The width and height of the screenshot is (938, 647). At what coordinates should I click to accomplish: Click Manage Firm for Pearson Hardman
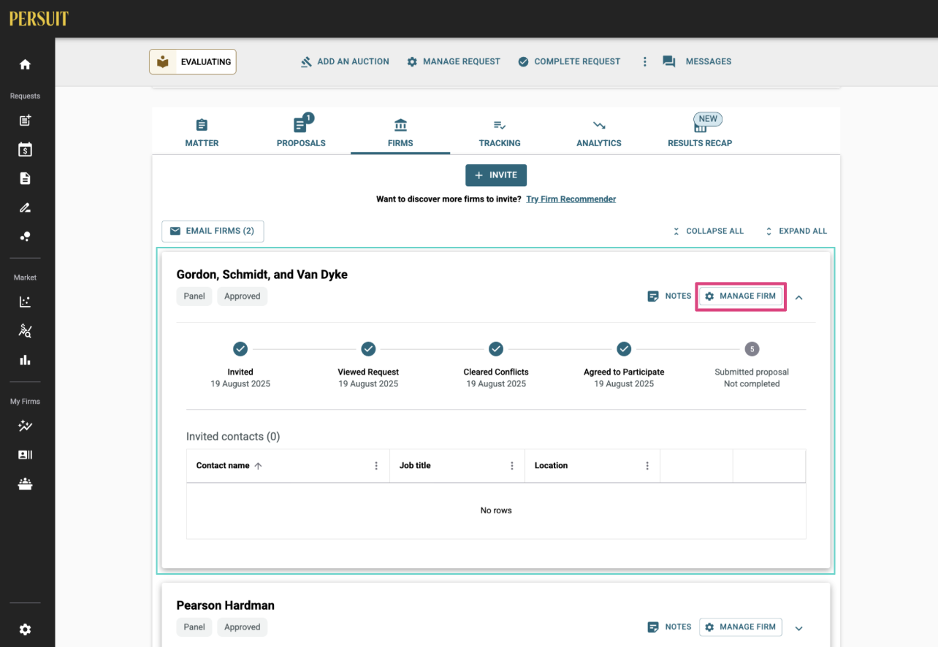click(x=741, y=627)
